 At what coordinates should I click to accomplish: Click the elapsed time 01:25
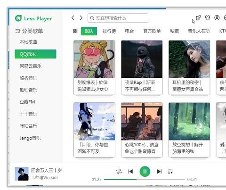click(x=97, y=180)
